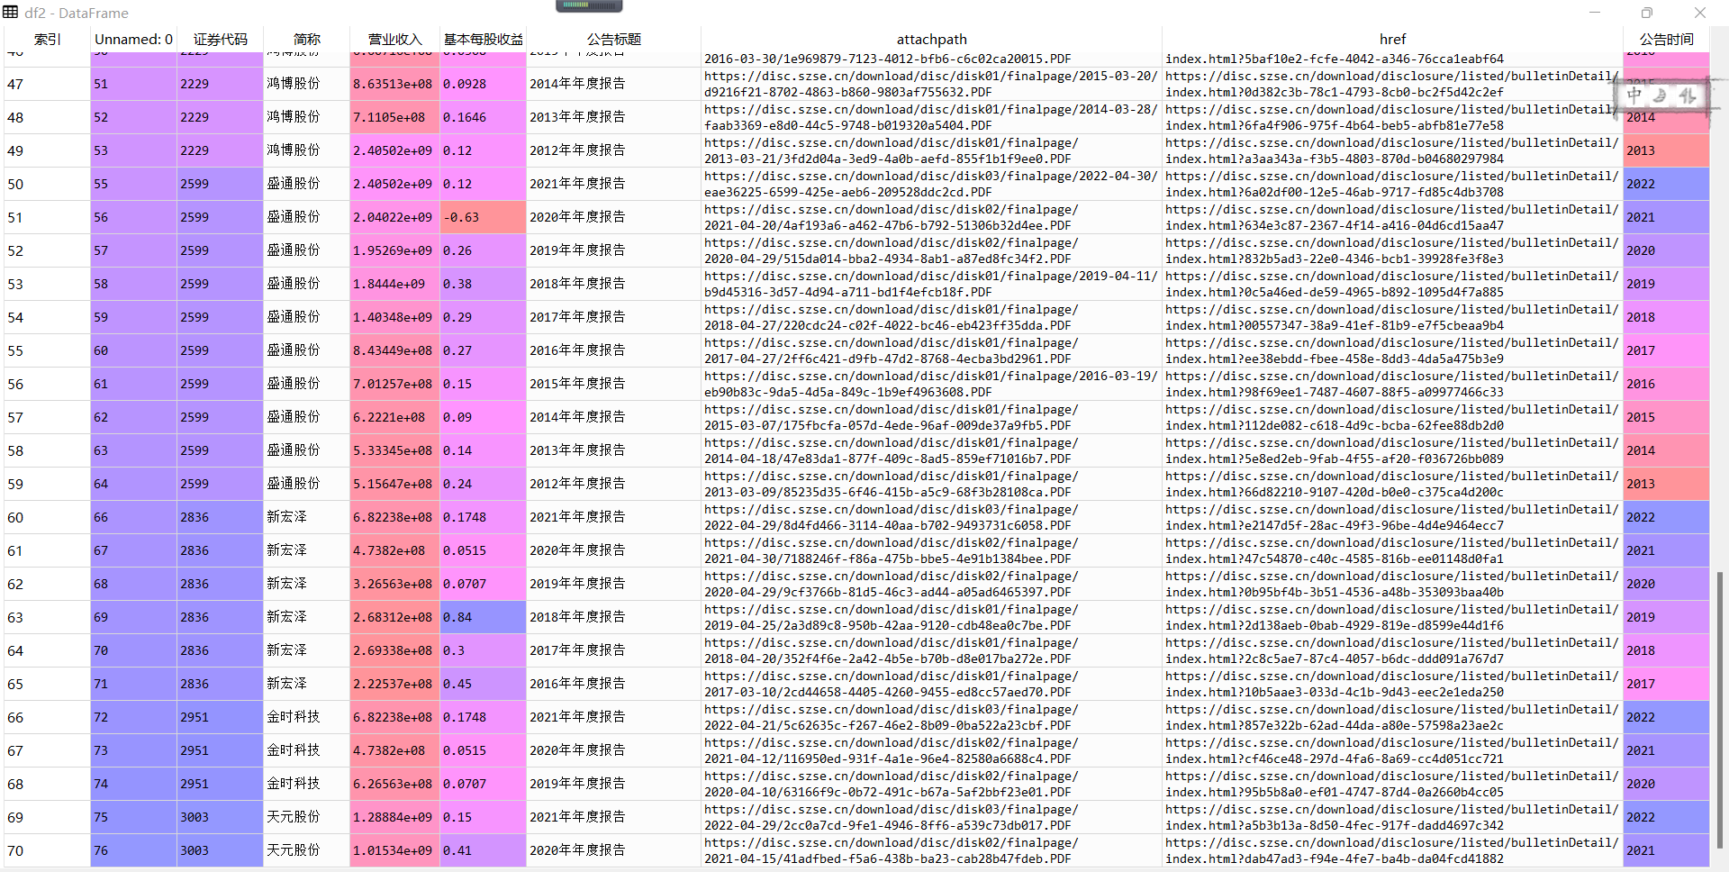Sort by the Unnamed: 0 column header
This screenshot has height=872, width=1729.
point(133,39)
